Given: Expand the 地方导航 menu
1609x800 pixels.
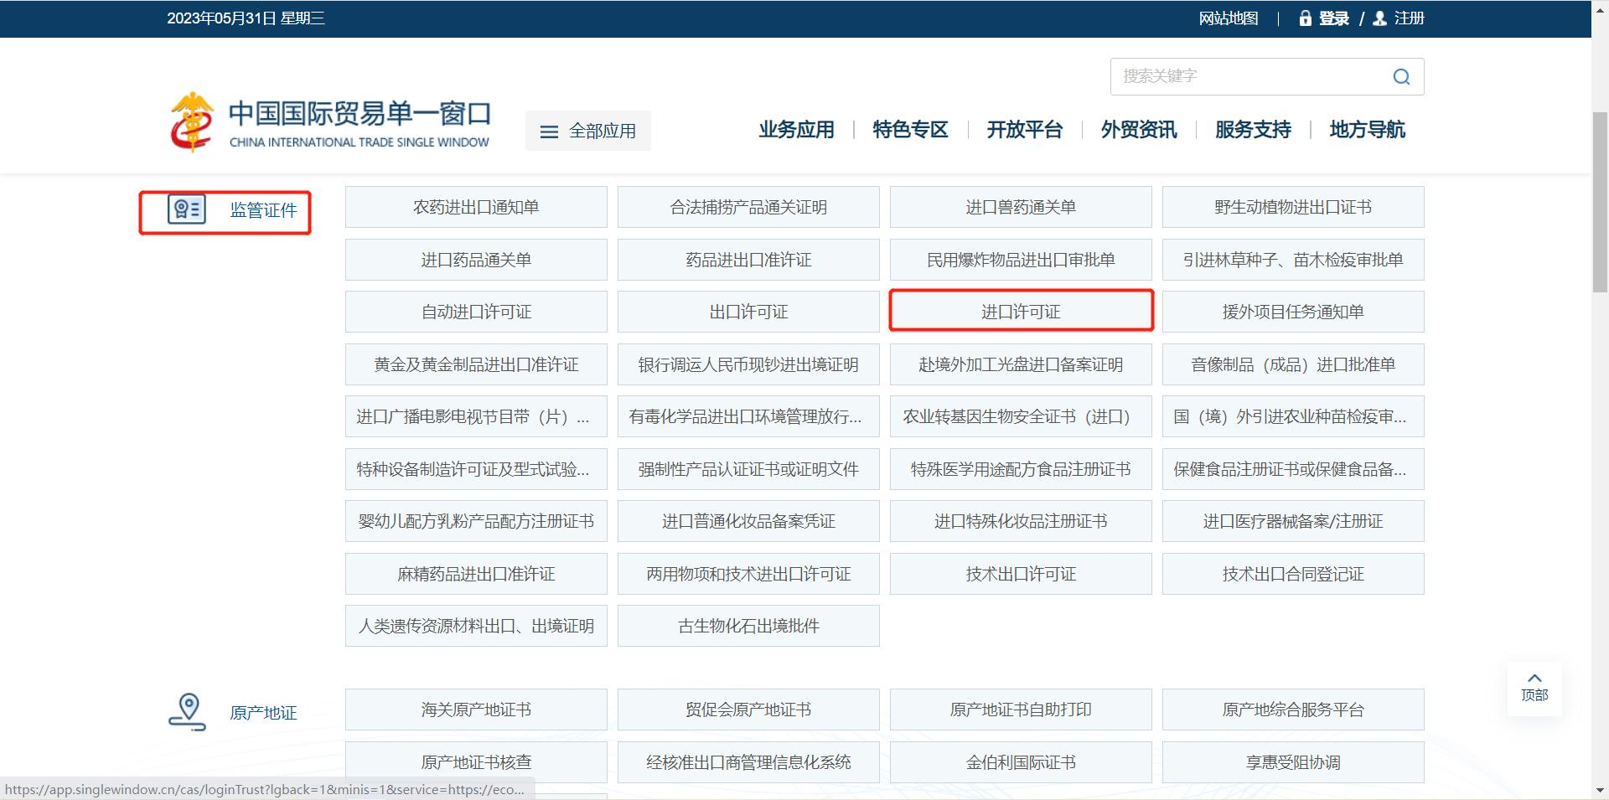Looking at the screenshot, I should coord(1367,130).
